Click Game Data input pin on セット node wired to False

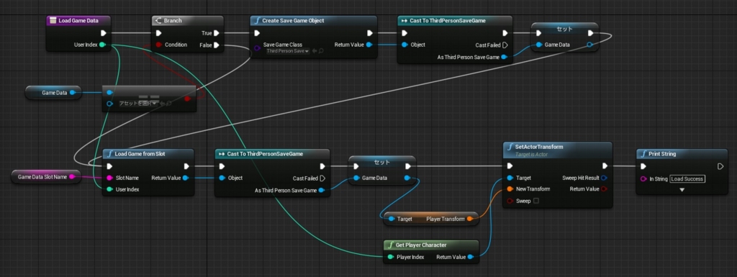(538, 45)
